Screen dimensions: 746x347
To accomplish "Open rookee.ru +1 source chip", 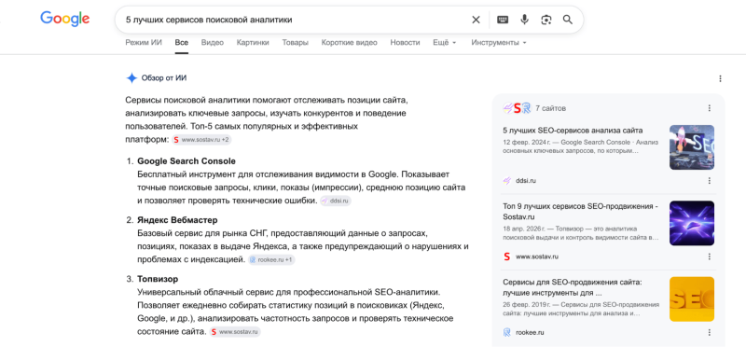I will [x=271, y=260].
